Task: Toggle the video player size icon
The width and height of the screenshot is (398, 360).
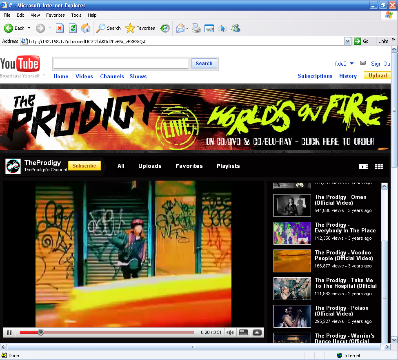Action: 243,332
